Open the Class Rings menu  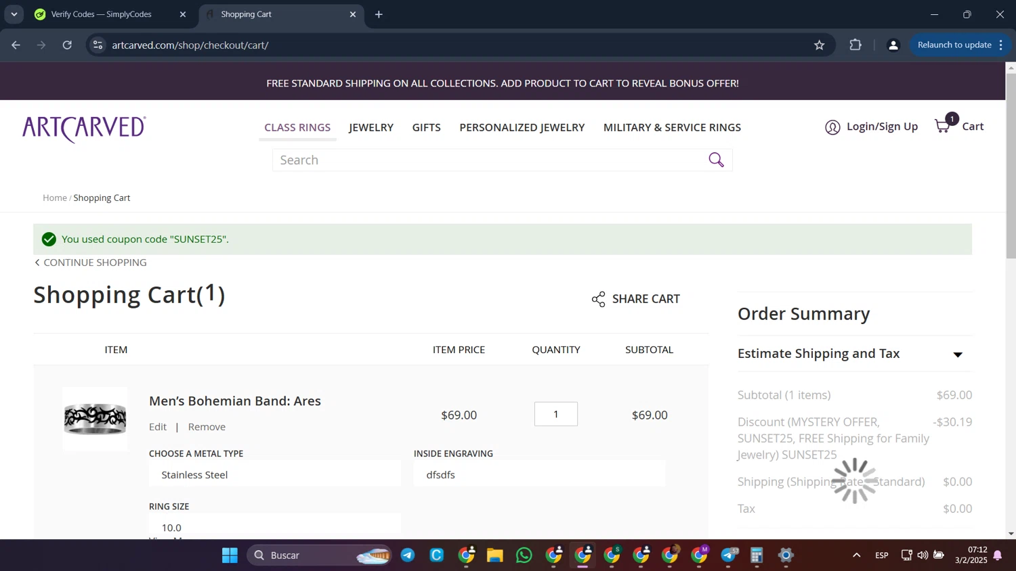(x=297, y=127)
